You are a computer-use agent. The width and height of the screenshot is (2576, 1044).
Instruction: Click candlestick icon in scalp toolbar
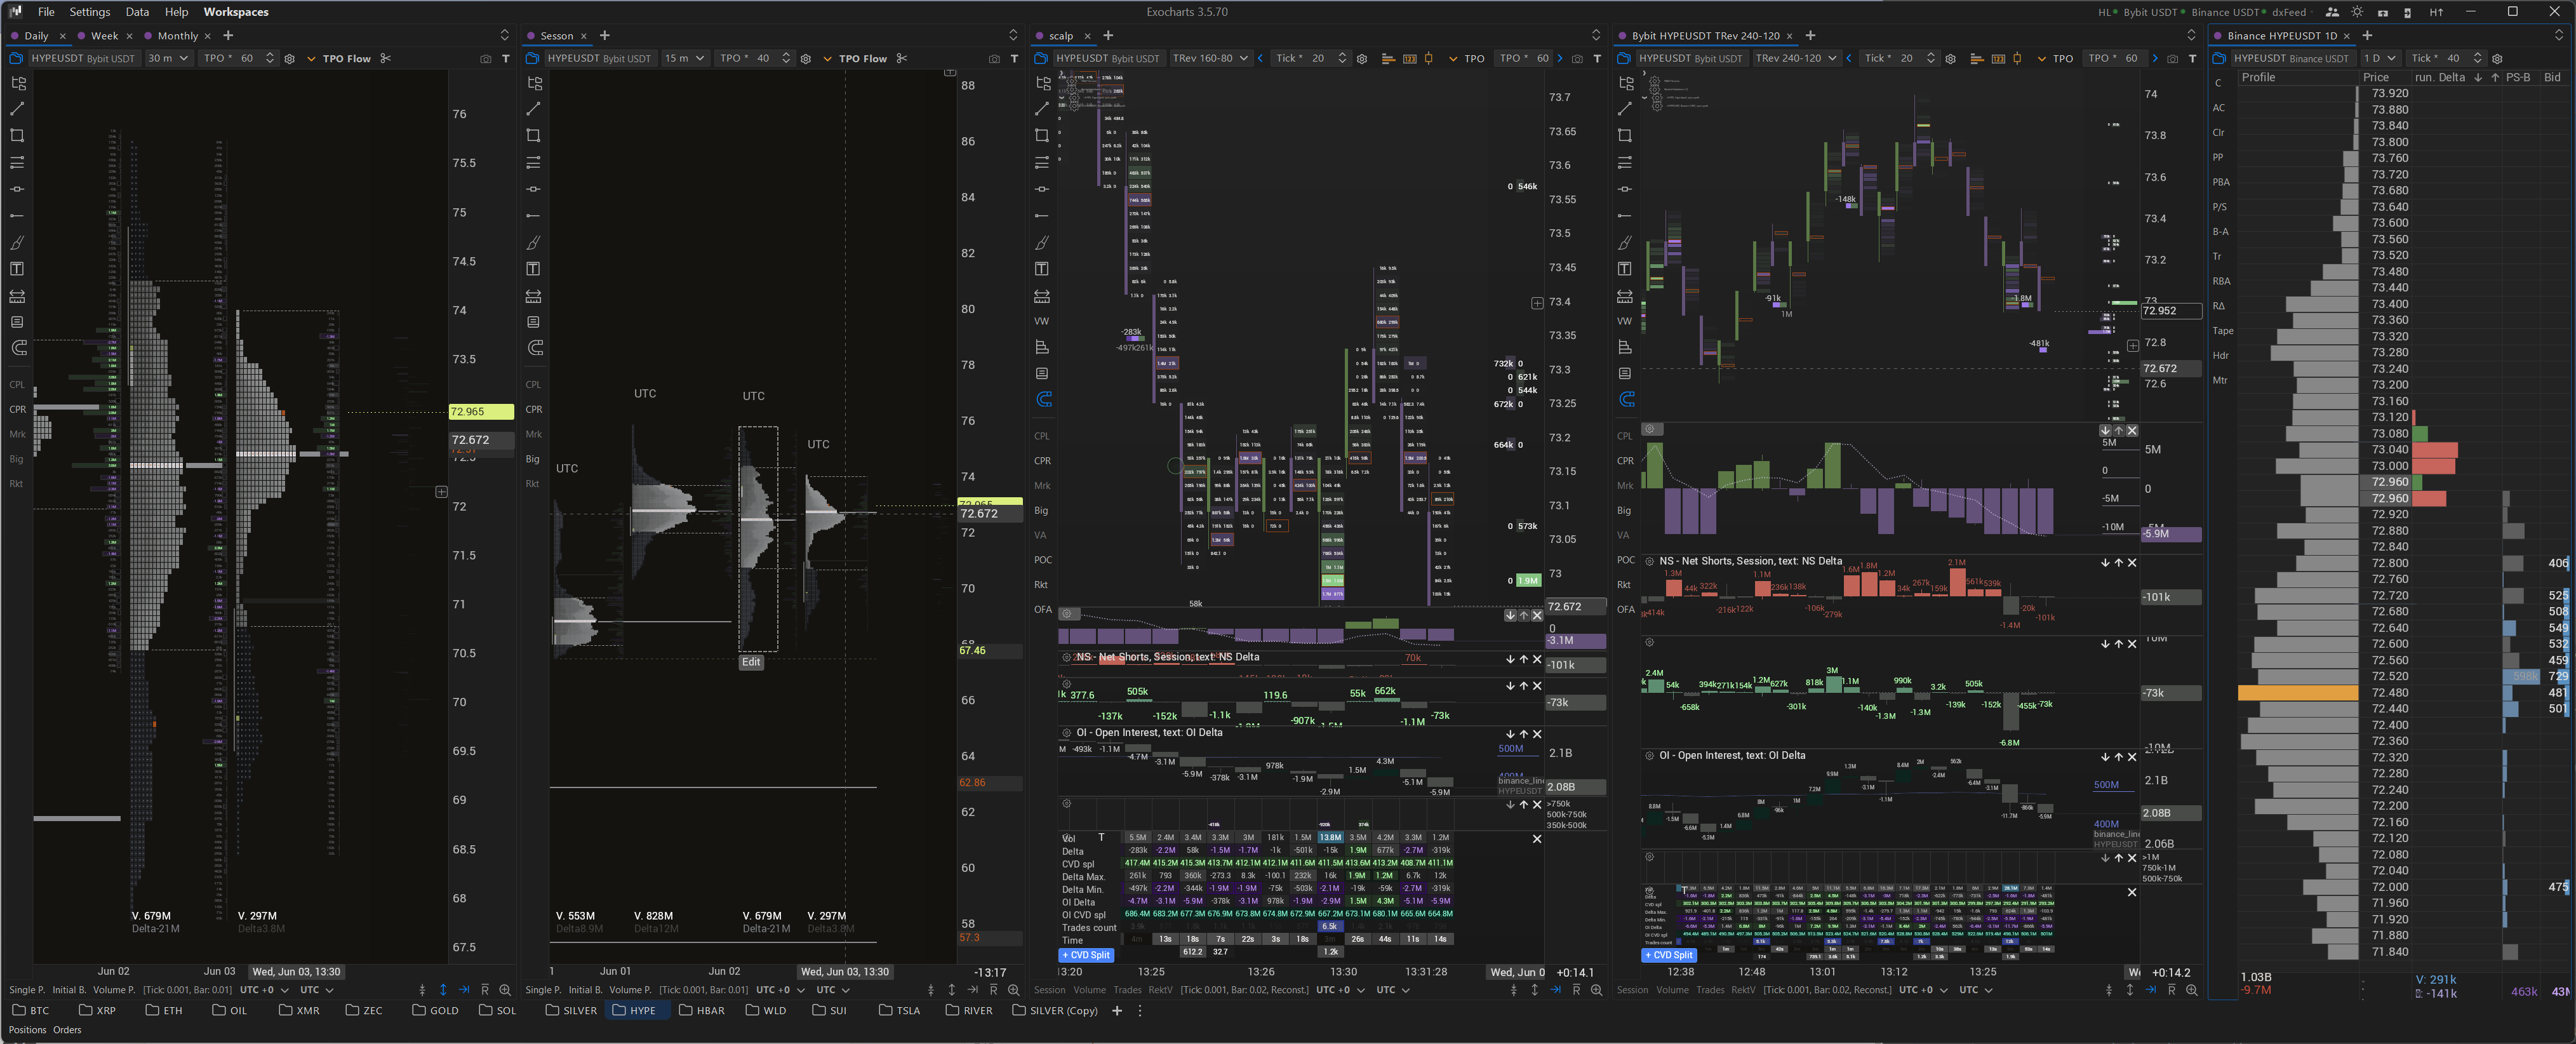[x=1428, y=58]
